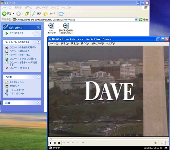Click the playback time display 00:01:06 / 01:50:02
The image size is (170, 150).
coord(153,148)
